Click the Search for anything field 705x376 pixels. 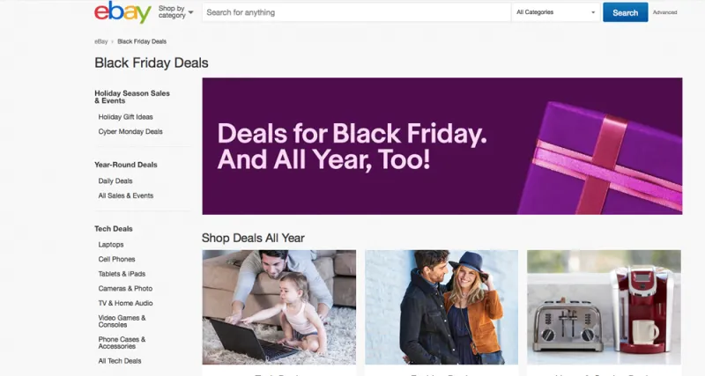(356, 13)
